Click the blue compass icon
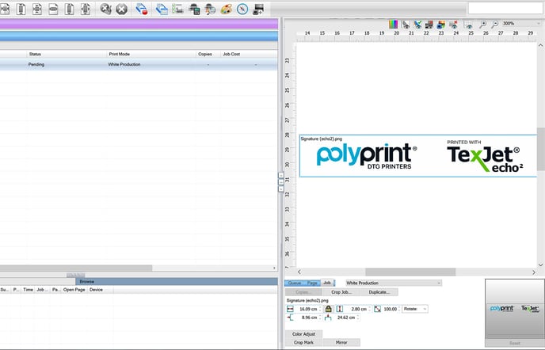 coord(242,9)
